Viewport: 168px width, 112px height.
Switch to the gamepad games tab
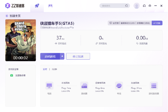coord(50,6)
